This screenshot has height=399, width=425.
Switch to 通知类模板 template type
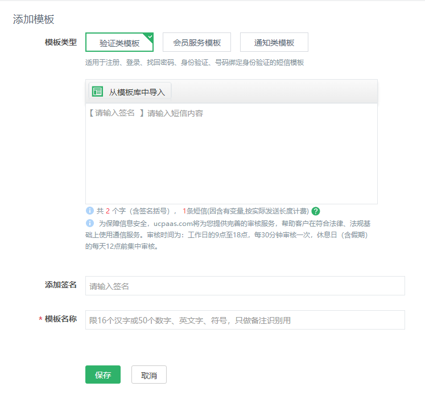coord(274,42)
